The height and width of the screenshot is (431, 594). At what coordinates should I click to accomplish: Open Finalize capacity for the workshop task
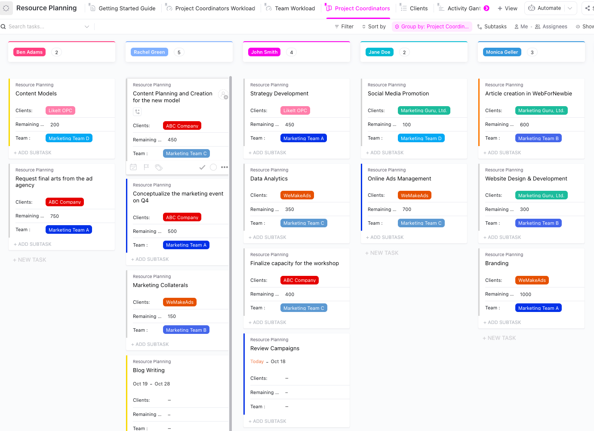point(295,263)
